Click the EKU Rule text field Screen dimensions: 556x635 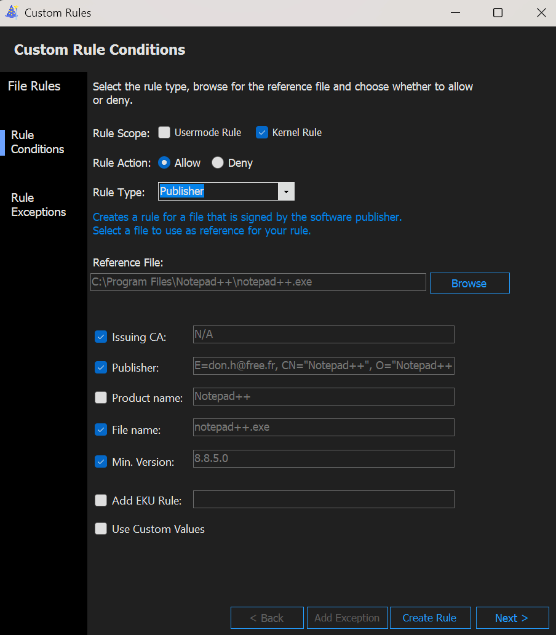pyautogui.click(x=324, y=500)
